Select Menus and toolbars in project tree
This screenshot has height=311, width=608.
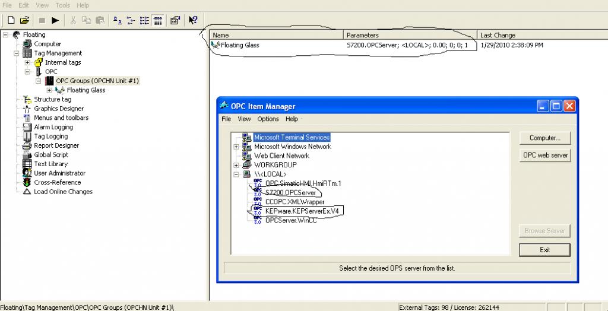tap(61, 118)
